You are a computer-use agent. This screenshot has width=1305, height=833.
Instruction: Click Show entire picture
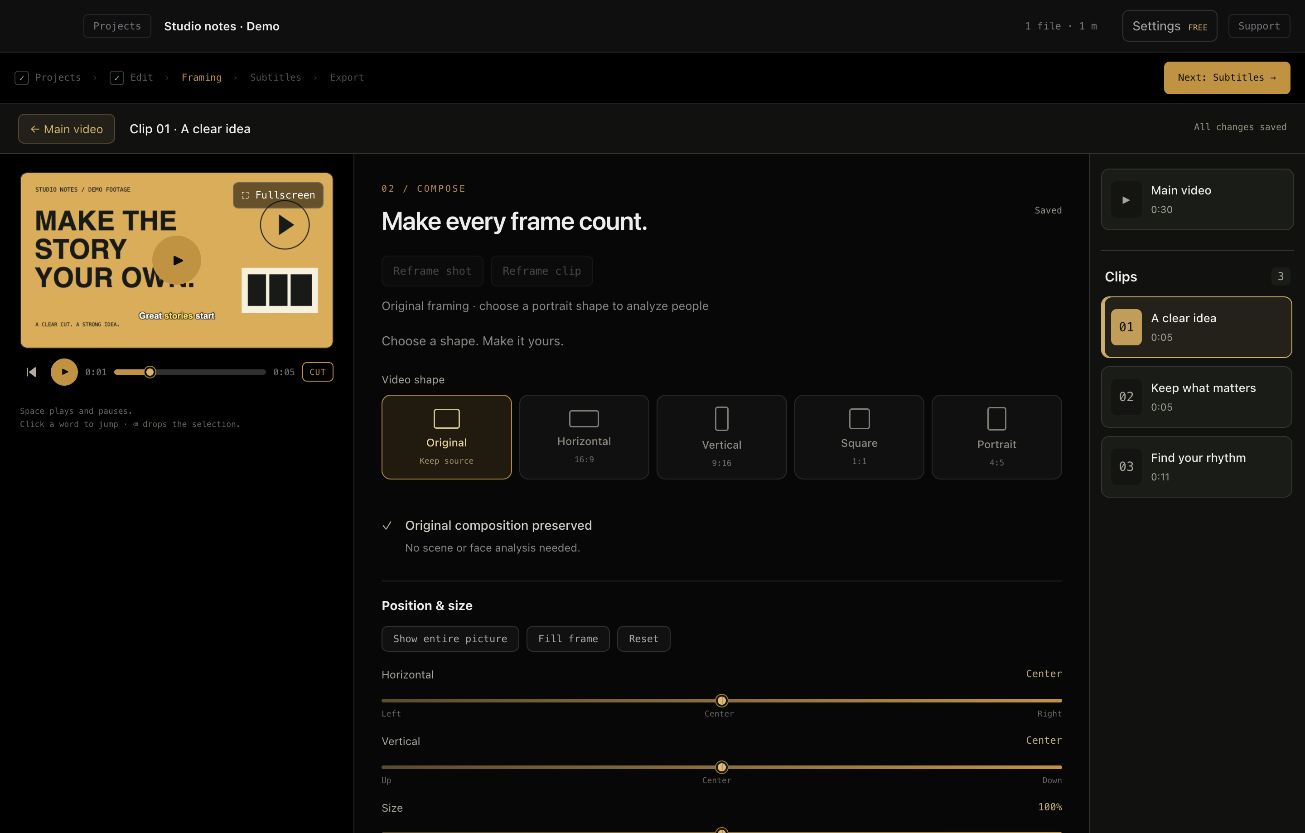tap(450, 639)
